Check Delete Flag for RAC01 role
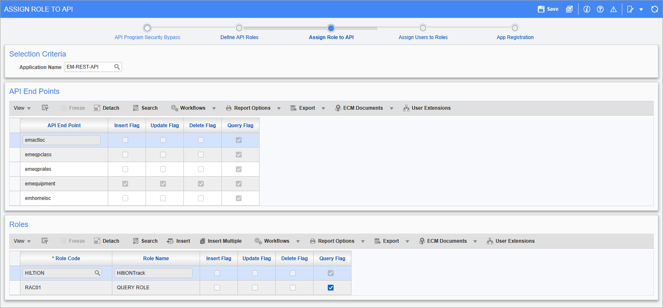This screenshot has height=308, width=663. (293, 288)
